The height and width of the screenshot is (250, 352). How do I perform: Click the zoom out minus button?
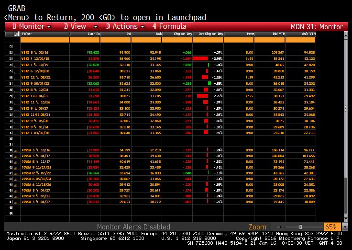tap(278, 227)
